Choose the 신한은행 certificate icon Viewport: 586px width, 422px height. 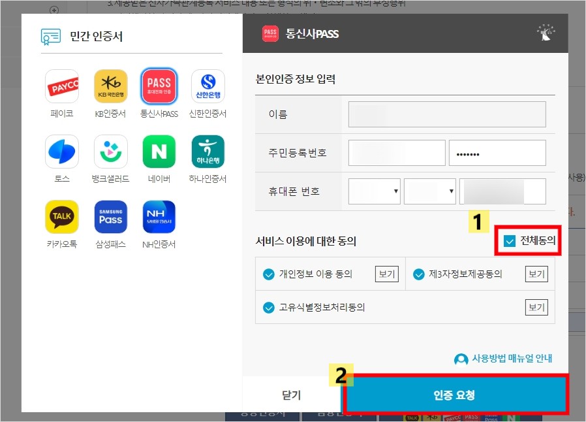pyautogui.click(x=208, y=86)
